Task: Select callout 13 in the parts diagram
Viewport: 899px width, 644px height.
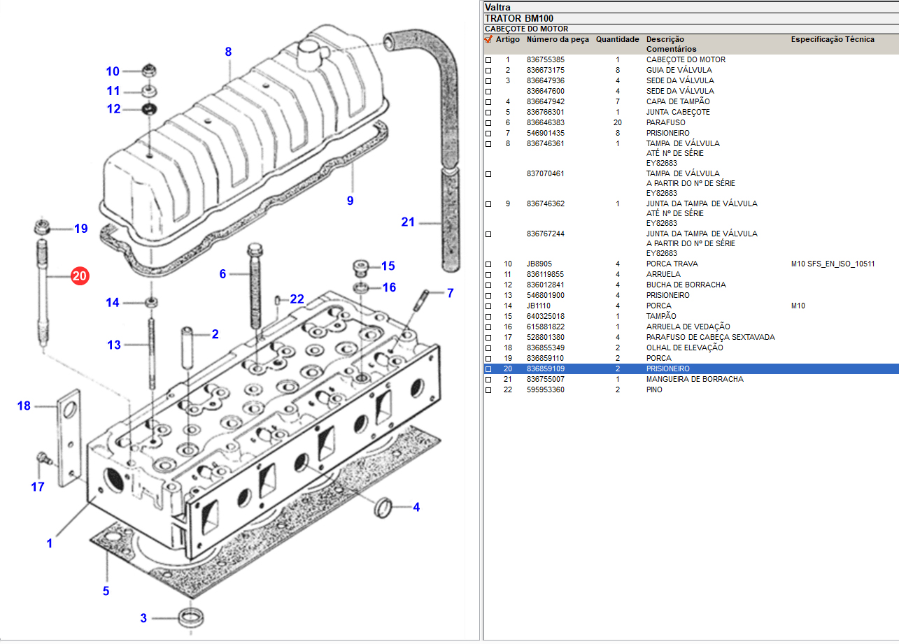Action: 114,345
